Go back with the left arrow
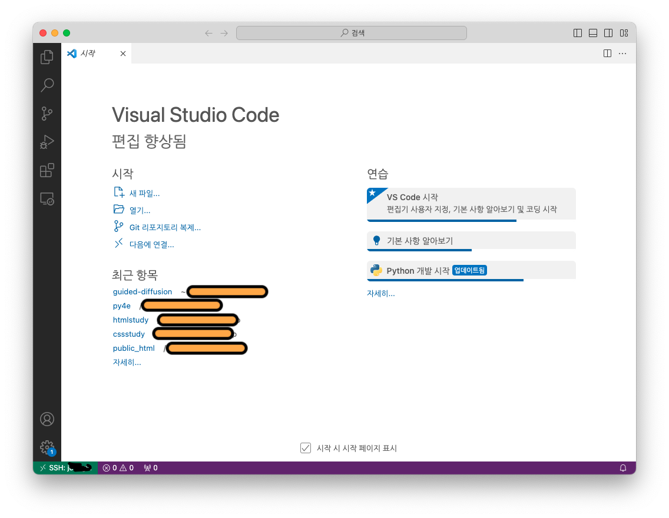 pos(208,33)
